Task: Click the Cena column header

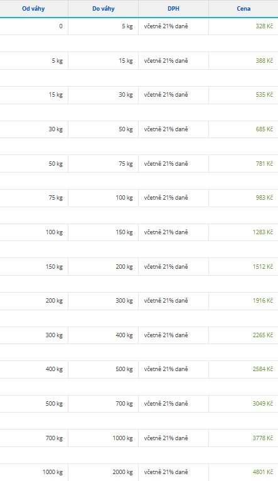Action: (x=243, y=9)
